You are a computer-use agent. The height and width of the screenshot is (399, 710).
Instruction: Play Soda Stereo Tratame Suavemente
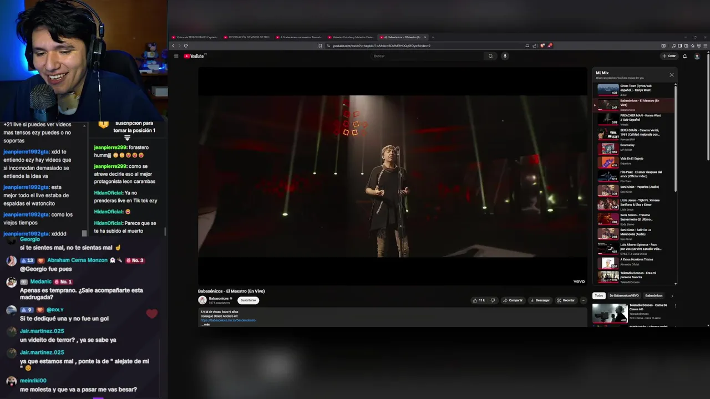pyautogui.click(x=635, y=219)
